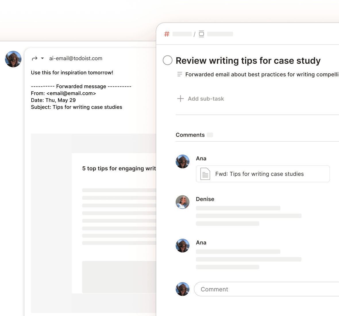Click Ana's avatar on her first comment
This screenshot has height=316, width=339.
click(x=182, y=161)
